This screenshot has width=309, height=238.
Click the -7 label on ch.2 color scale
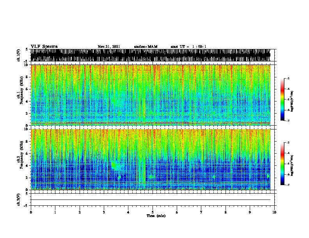pos(288,185)
